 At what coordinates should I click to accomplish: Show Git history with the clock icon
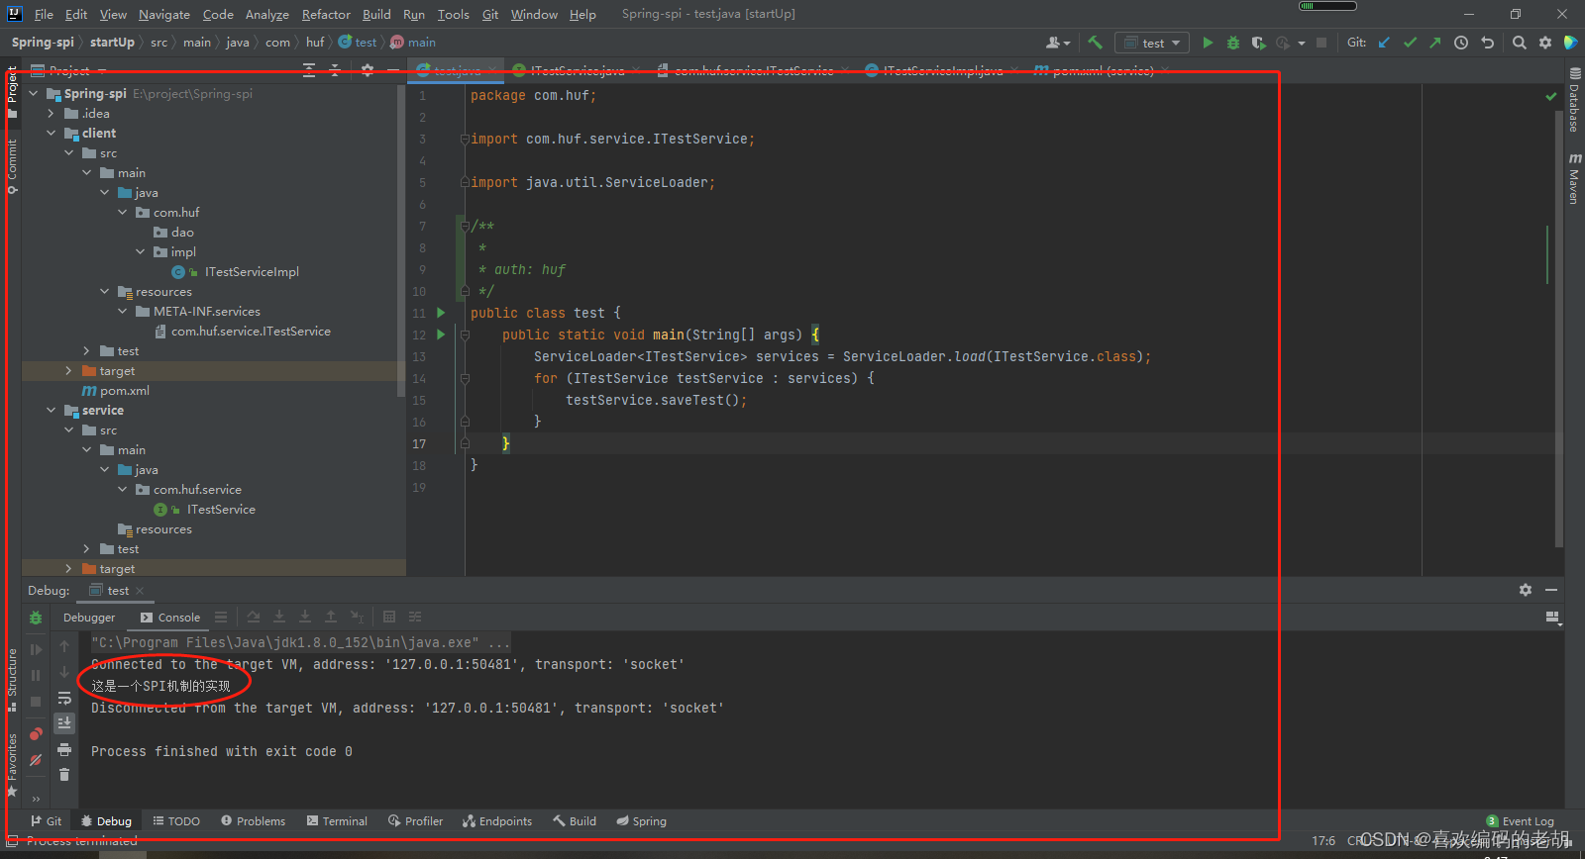pos(1461,43)
